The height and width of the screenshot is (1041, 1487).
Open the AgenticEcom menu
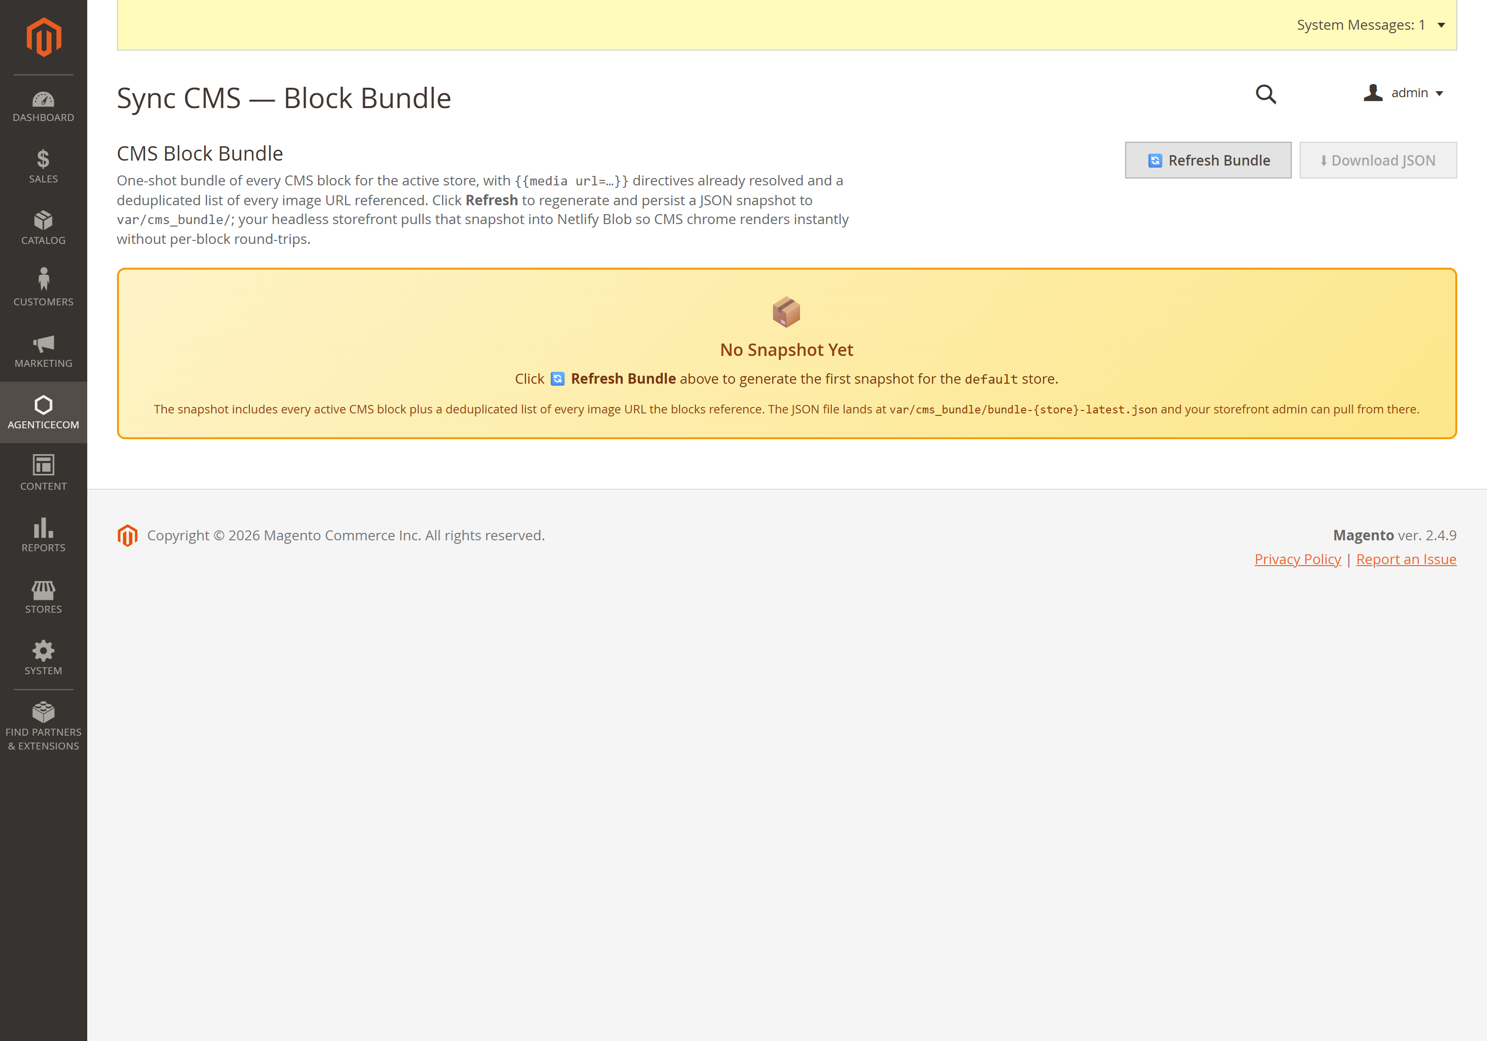pos(44,412)
